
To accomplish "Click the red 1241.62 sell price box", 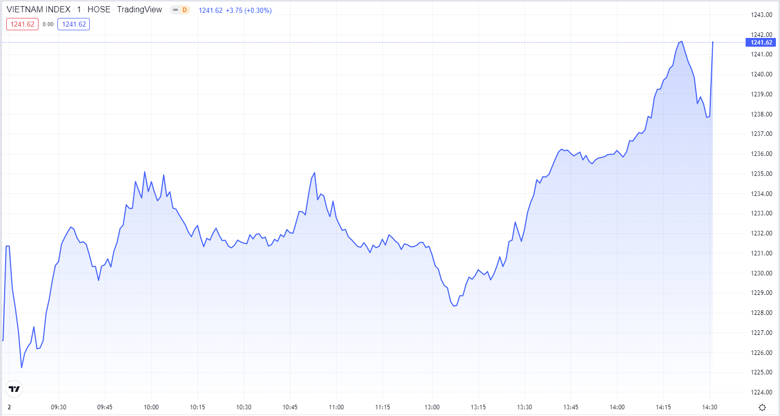I will [23, 24].
